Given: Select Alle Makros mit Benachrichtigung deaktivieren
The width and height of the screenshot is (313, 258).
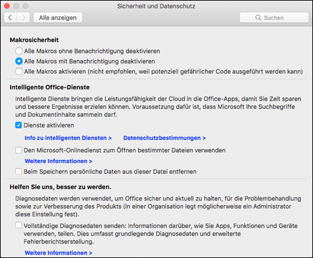Looking at the screenshot, I should 19,61.
